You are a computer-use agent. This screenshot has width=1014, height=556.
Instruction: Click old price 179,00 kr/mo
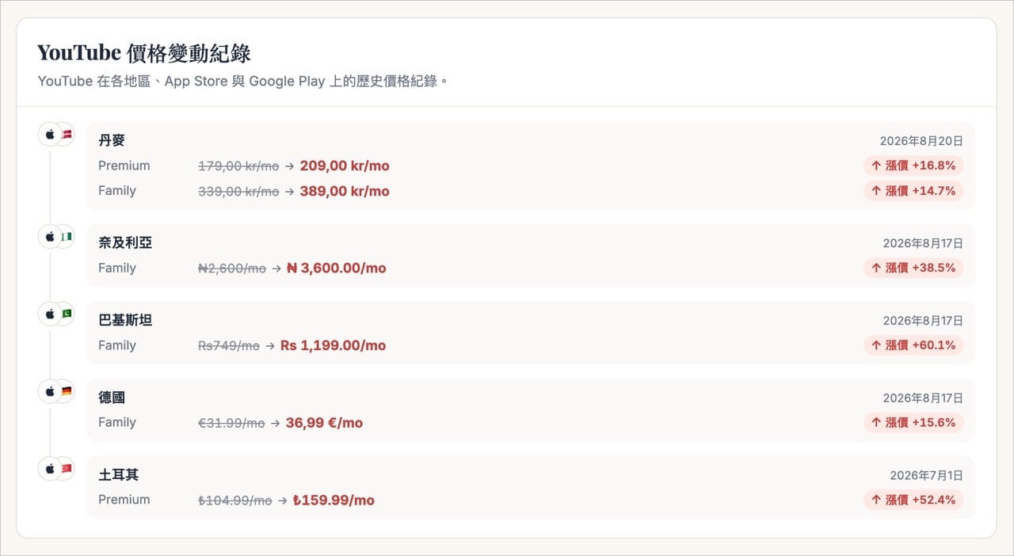(238, 166)
